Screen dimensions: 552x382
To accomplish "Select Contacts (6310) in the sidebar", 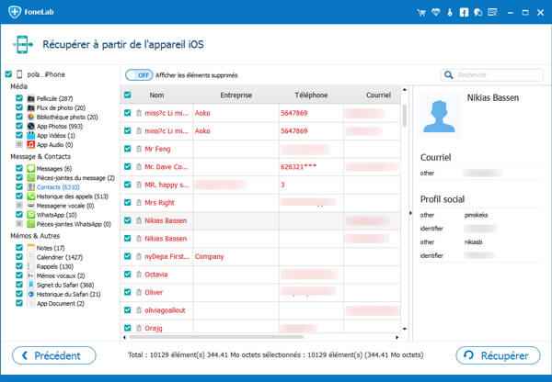I will [58, 187].
